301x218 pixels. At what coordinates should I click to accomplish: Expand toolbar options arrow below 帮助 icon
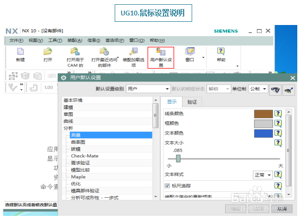pos(237,66)
